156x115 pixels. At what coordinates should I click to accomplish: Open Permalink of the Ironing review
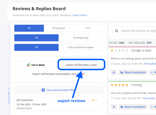(149, 98)
